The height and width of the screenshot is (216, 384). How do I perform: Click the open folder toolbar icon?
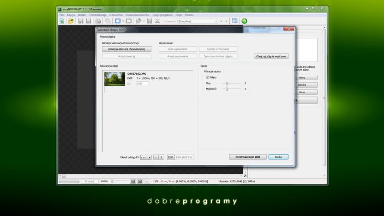[x=71, y=21]
